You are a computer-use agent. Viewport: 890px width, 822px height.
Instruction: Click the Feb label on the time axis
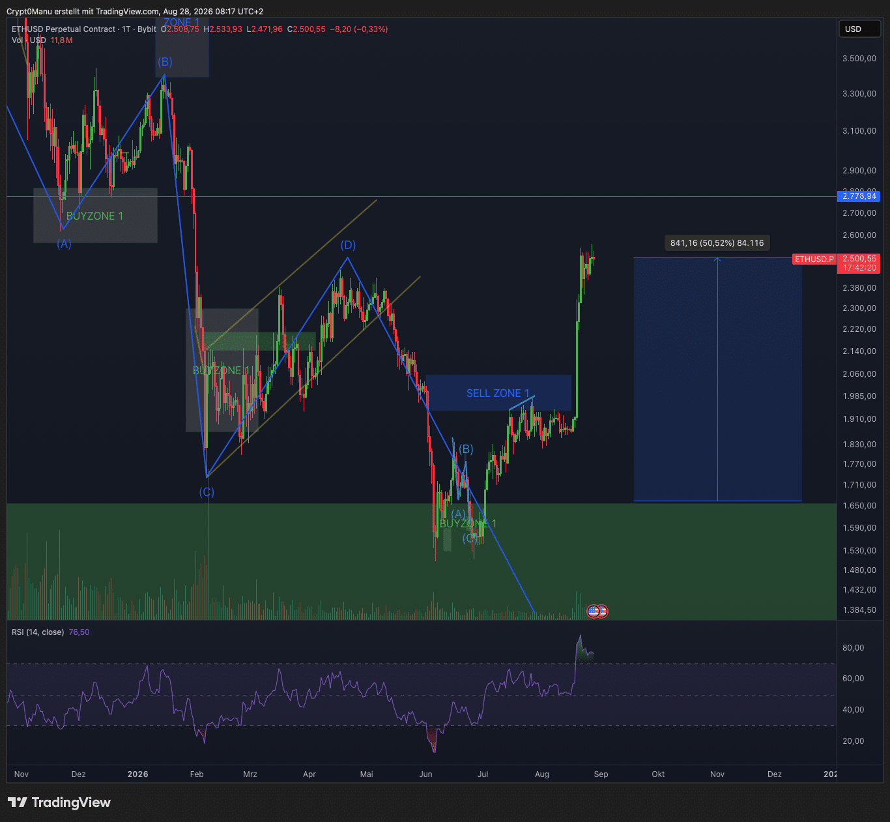[x=197, y=774]
